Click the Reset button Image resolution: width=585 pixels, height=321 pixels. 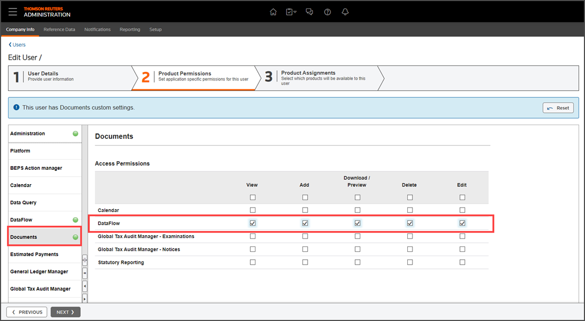click(558, 108)
